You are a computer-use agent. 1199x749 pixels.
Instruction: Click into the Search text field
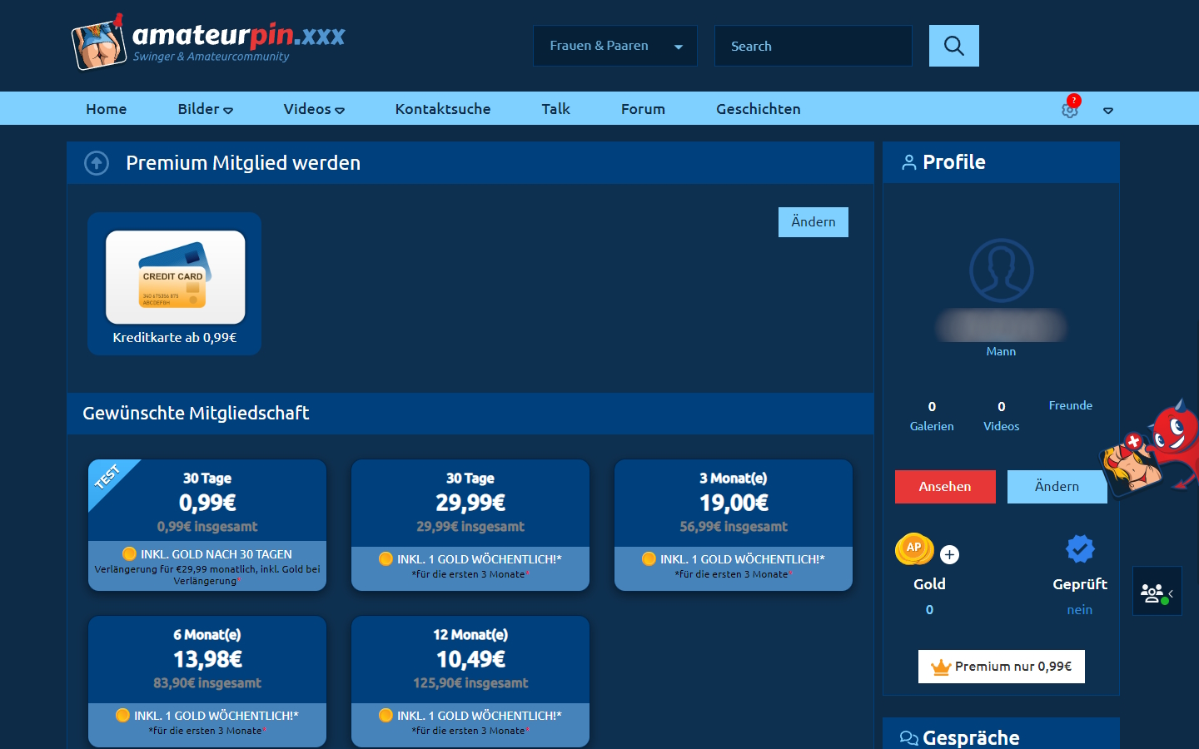tap(813, 46)
